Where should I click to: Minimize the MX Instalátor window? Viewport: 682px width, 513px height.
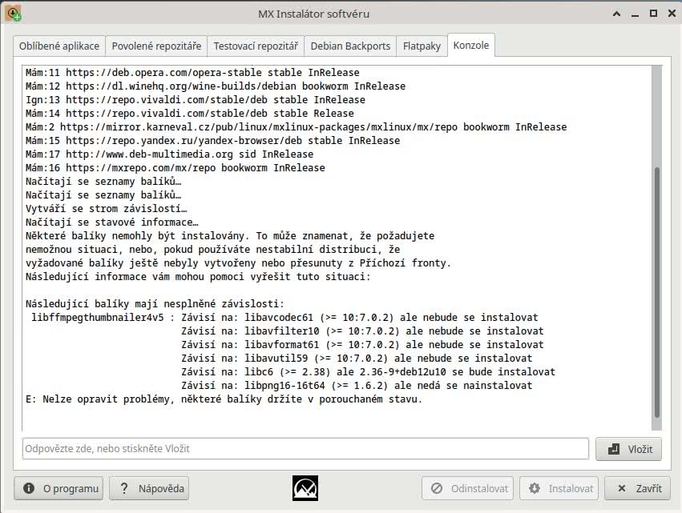pyautogui.click(x=635, y=14)
